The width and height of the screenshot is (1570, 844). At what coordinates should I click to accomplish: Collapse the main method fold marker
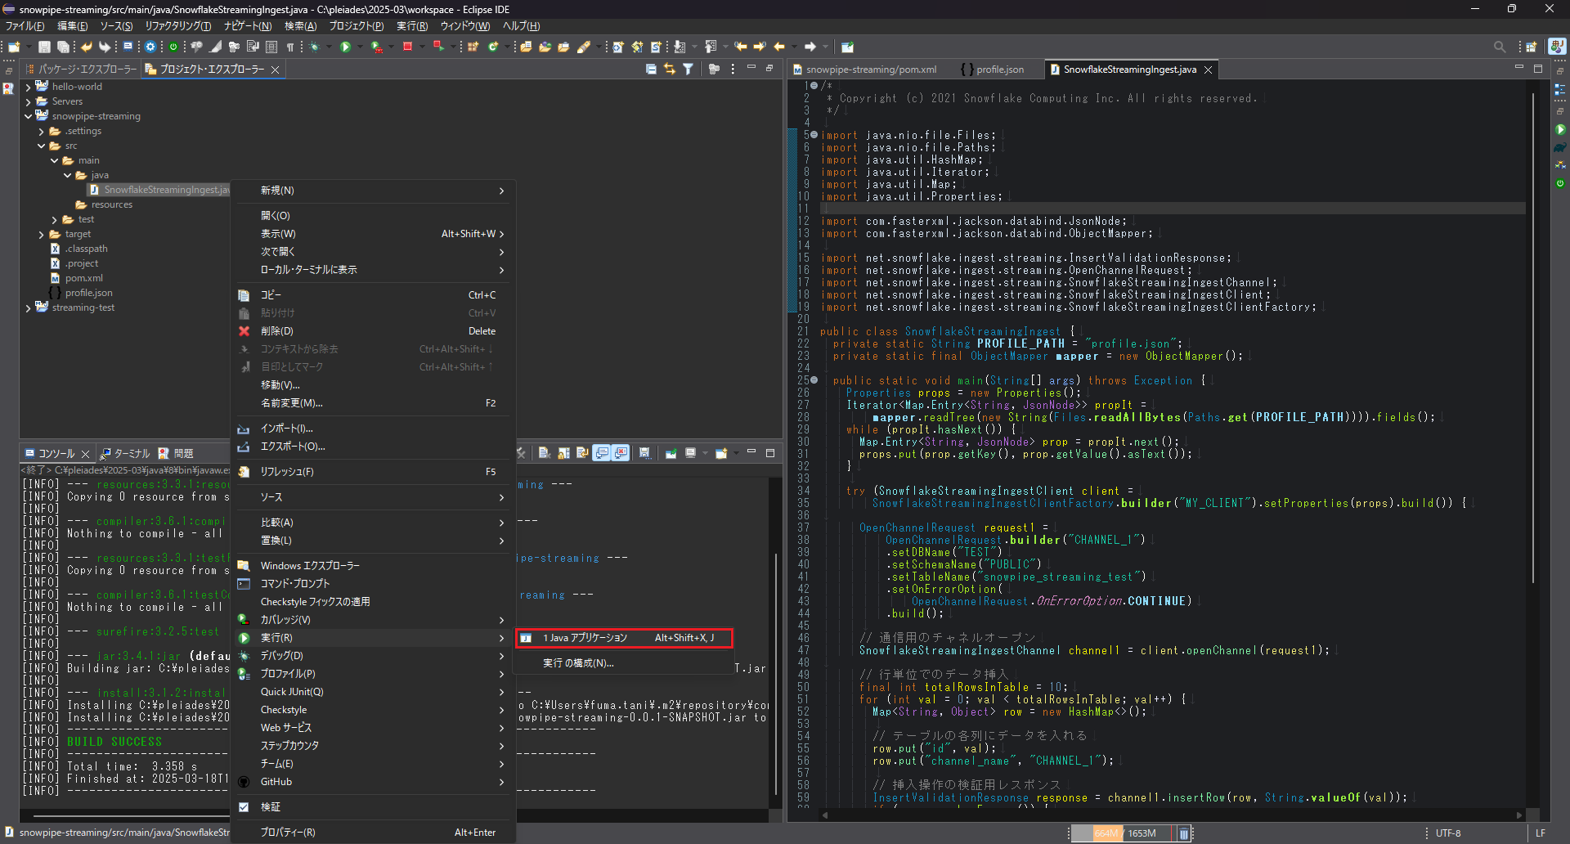814,380
